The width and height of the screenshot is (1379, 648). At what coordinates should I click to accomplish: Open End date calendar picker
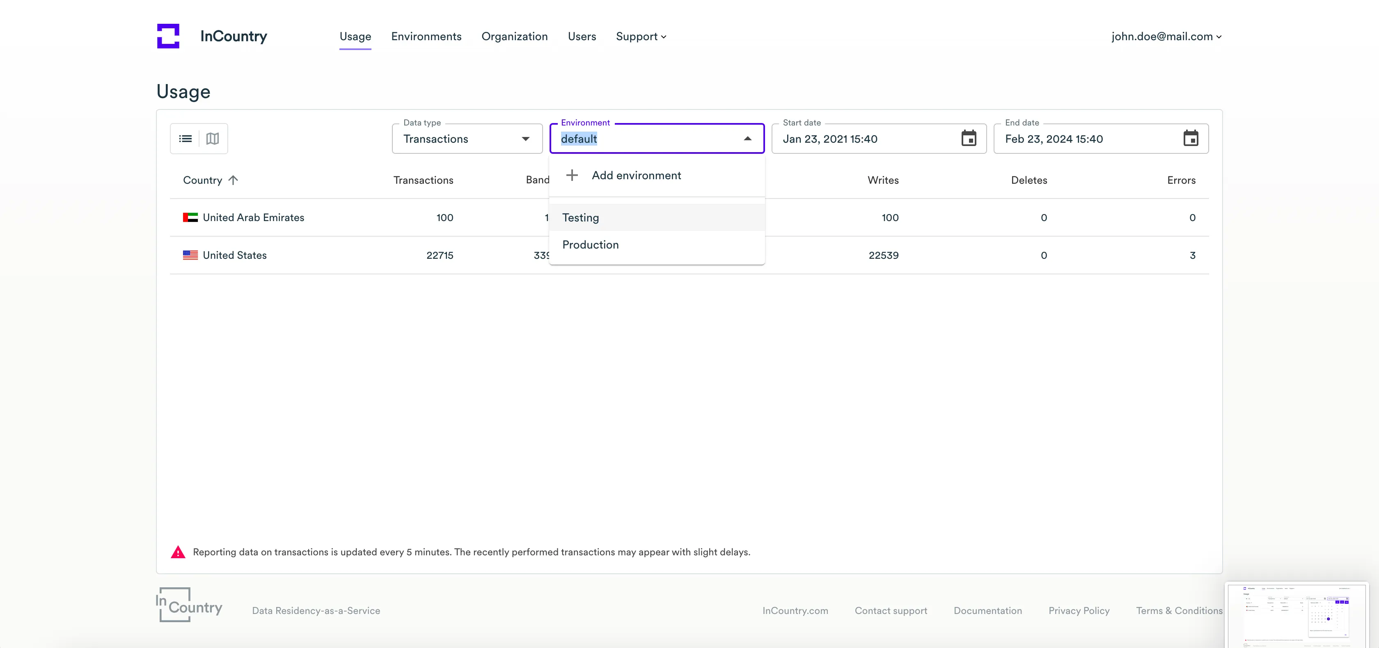click(x=1191, y=139)
